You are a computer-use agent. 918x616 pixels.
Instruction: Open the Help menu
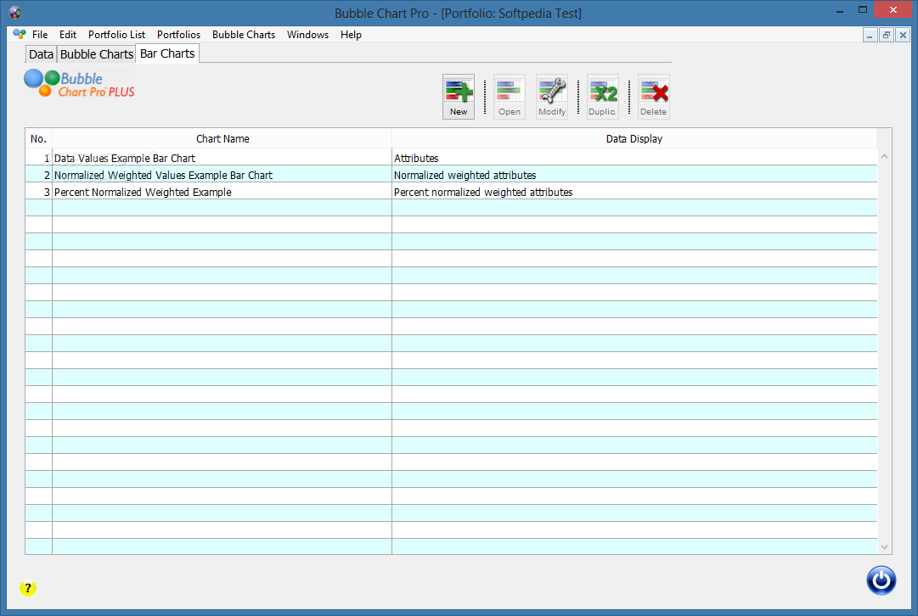pyautogui.click(x=351, y=35)
